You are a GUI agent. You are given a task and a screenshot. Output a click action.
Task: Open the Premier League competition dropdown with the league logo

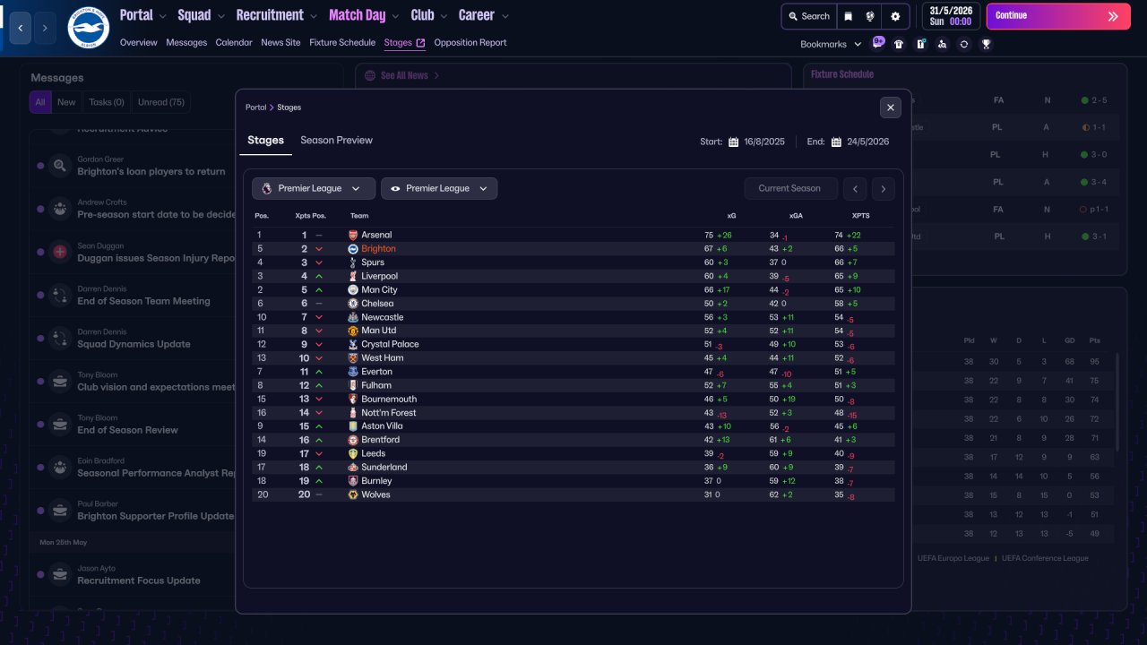coord(314,188)
